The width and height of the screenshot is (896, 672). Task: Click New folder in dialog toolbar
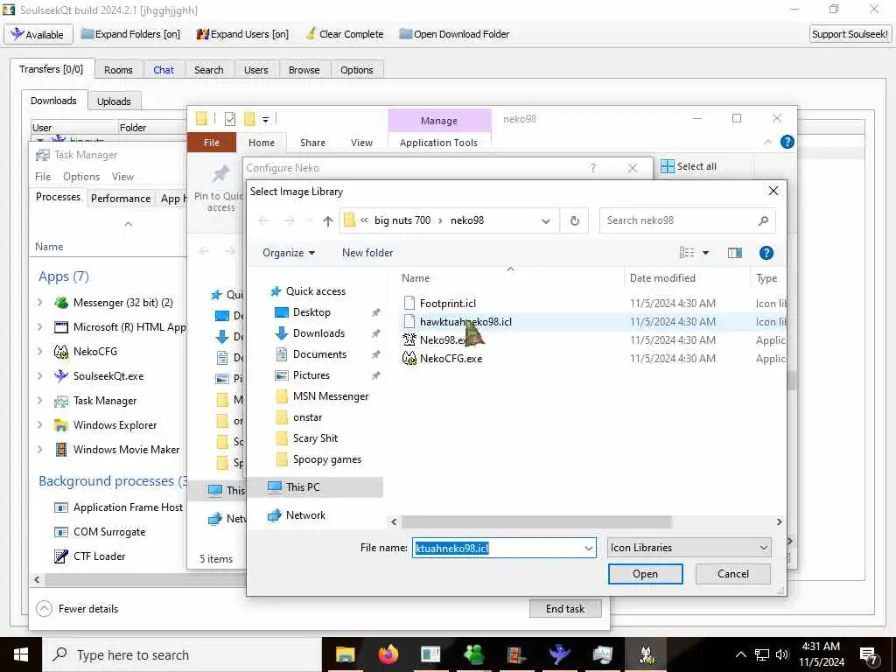point(367,253)
